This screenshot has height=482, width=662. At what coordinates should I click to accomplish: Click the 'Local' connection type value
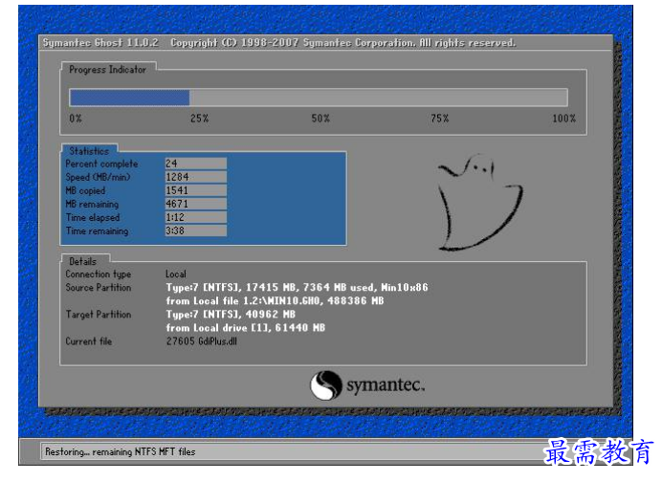tap(176, 274)
